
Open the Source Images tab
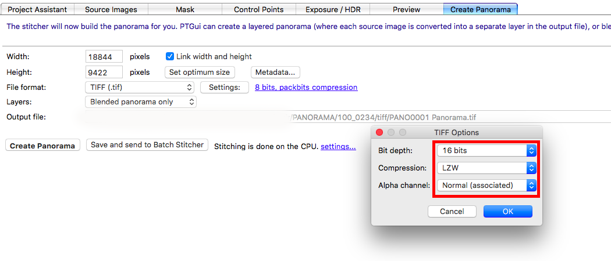[x=111, y=9]
